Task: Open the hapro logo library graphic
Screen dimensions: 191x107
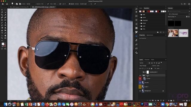Action: (183, 33)
